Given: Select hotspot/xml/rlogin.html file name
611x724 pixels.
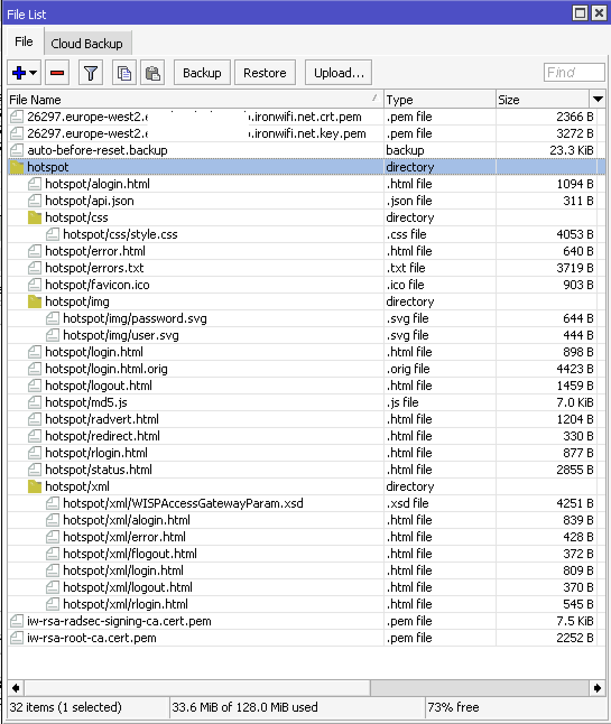Looking at the screenshot, I should (126, 604).
